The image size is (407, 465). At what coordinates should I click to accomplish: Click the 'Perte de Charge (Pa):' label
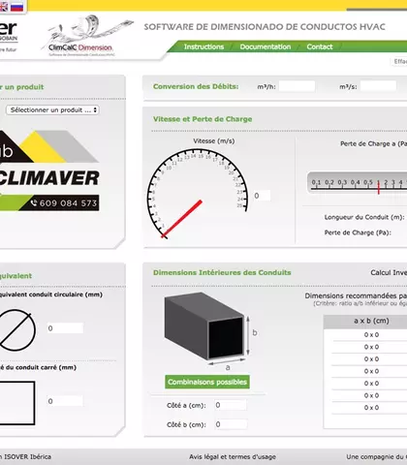point(358,232)
